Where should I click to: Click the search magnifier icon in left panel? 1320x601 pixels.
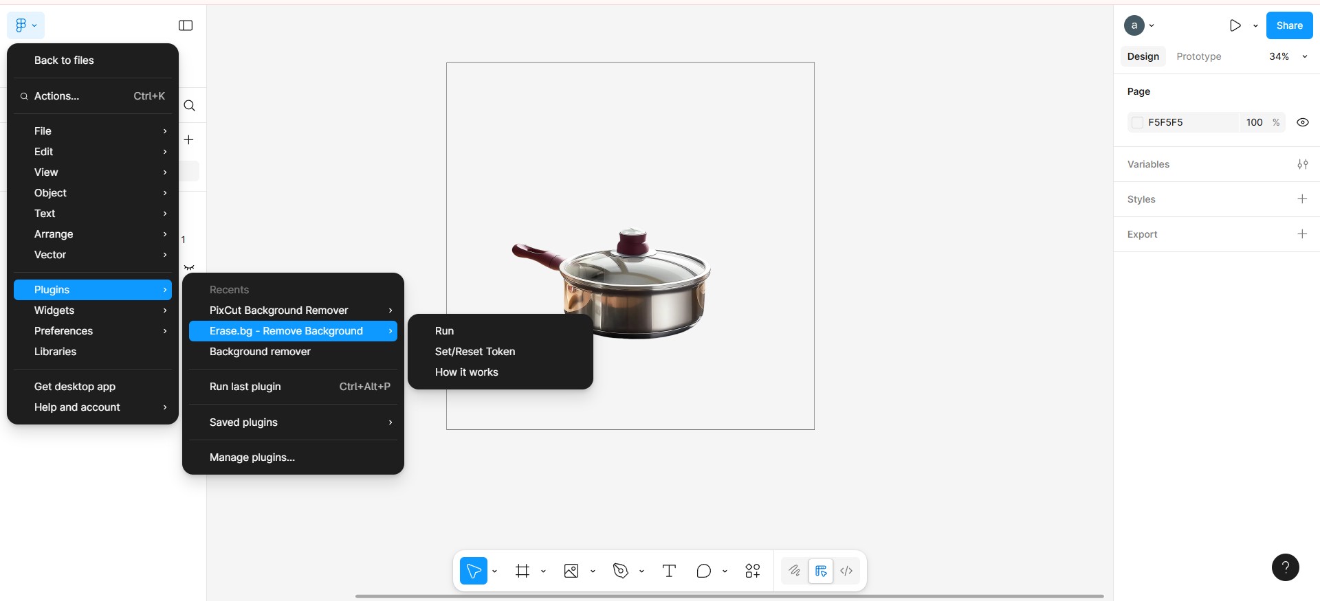tap(190, 106)
